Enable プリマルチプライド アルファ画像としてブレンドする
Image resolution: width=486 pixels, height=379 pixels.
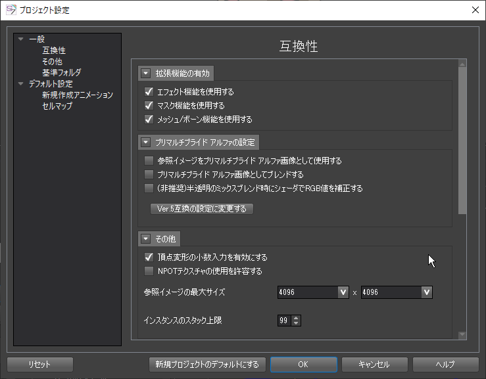click(149, 174)
